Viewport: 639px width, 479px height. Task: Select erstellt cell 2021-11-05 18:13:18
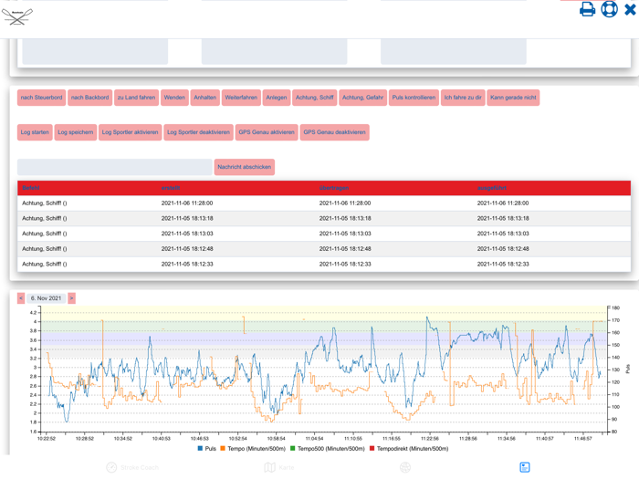point(187,218)
